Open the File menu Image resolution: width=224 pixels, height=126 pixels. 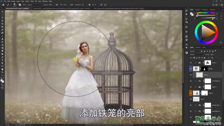(5, 1)
